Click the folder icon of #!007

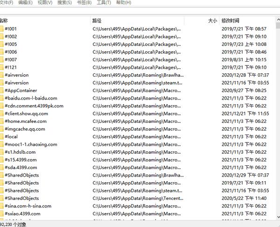(1, 59)
